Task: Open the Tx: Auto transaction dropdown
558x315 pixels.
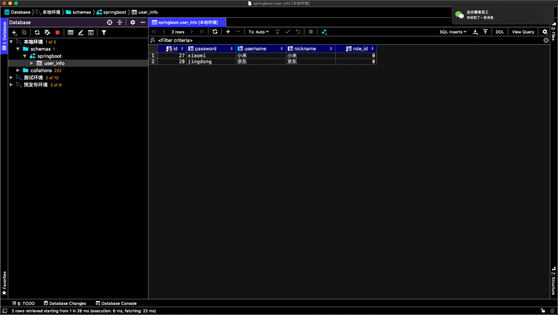Action: [259, 32]
